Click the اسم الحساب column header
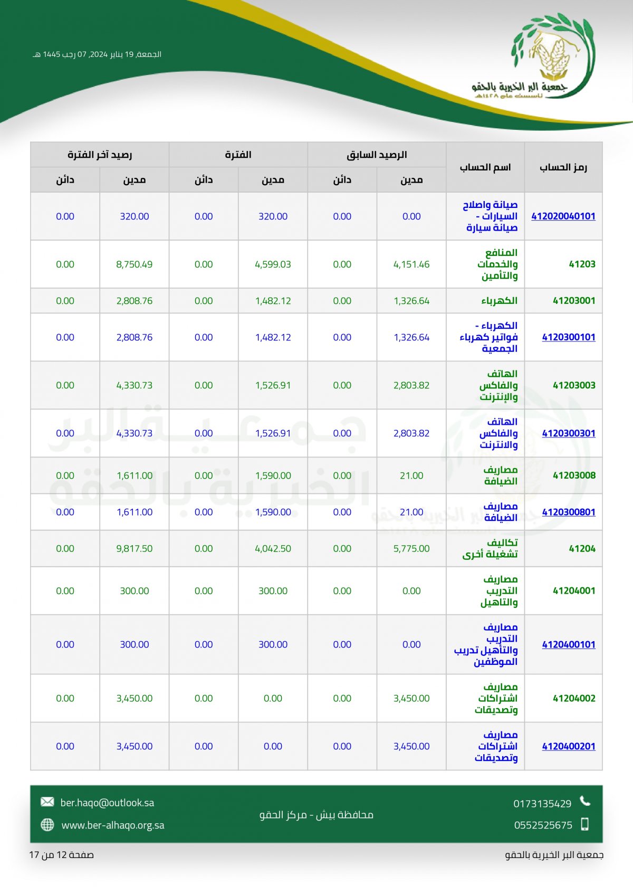Screen dimensions: 633x895 [x=485, y=167]
